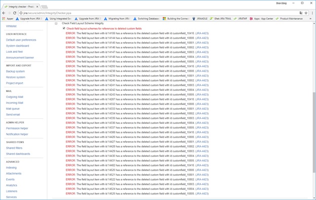The width and height of the screenshot is (316, 200).
Task: Select the Integrity checker browser tab
Action: pos(21,7)
